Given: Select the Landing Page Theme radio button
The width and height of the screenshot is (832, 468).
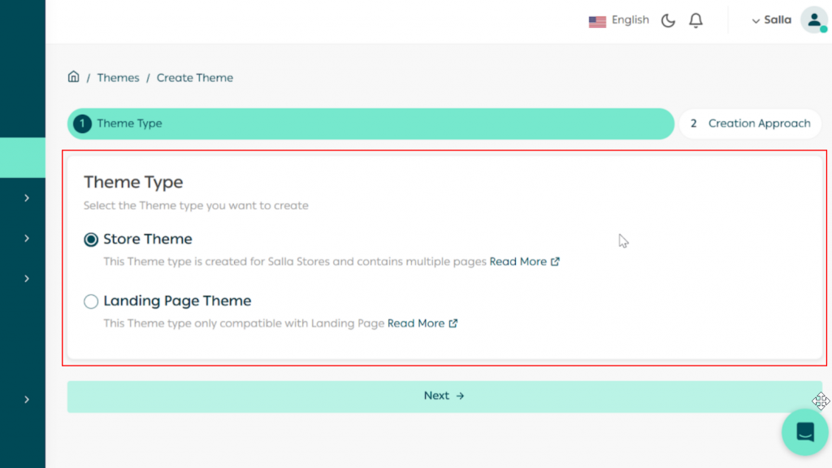Looking at the screenshot, I should point(90,301).
